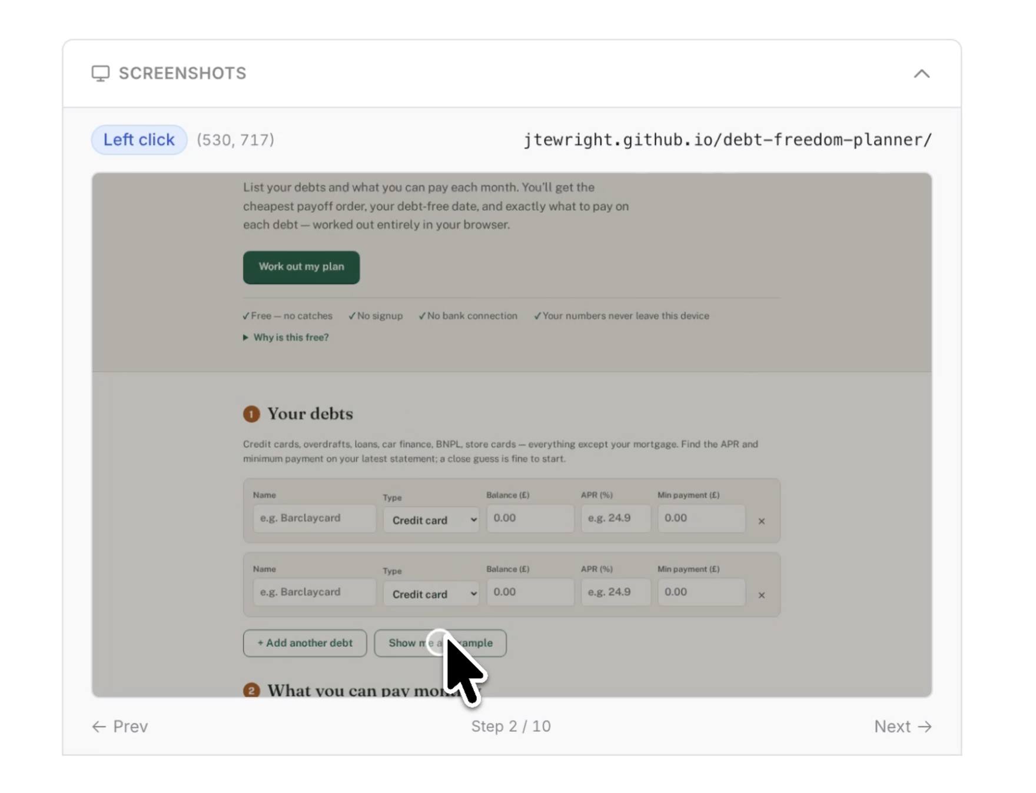Click the first debt row Balance field

(x=530, y=518)
